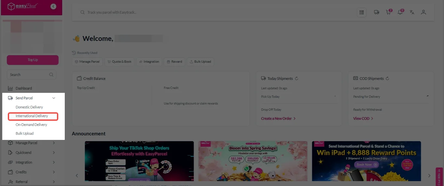Refresh Today Shipments with the reload icon
This screenshot has width=444, height=186.
tap(297, 79)
